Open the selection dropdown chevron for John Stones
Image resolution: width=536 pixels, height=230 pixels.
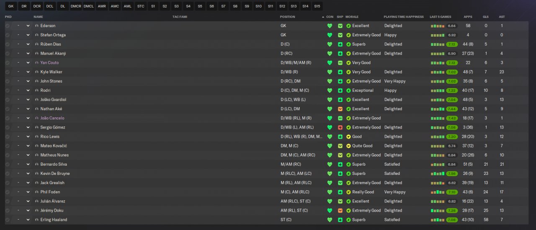tap(28, 81)
